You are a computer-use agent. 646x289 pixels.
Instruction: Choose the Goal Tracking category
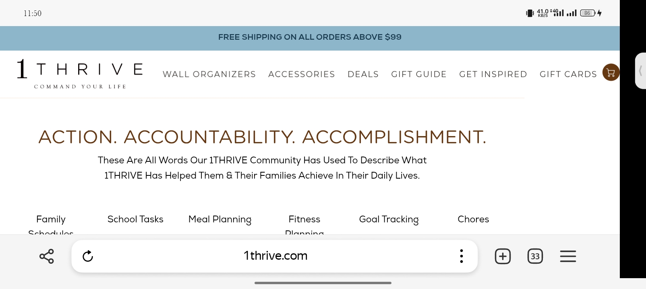389,219
